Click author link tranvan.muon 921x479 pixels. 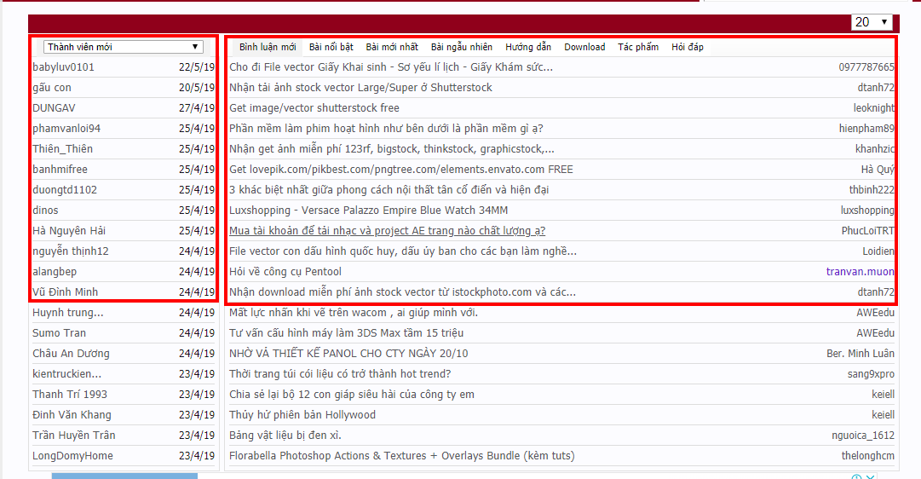click(x=860, y=272)
